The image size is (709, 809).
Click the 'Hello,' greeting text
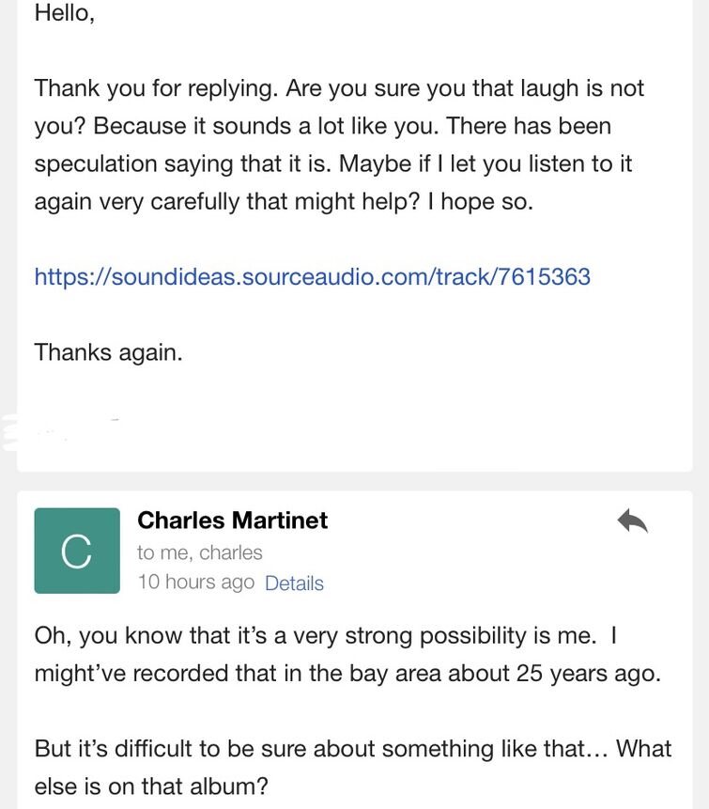[x=64, y=14]
